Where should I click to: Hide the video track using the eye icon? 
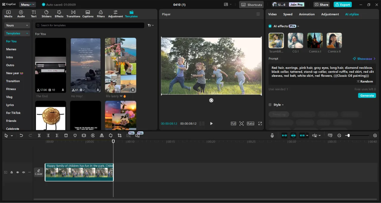click(x=18, y=172)
